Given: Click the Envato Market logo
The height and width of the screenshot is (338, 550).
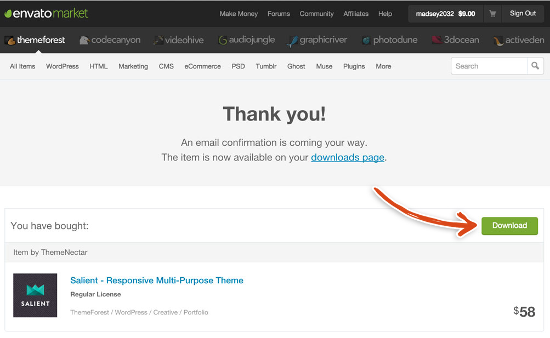Looking at the screenshot, I should click(x=46, y=13).
